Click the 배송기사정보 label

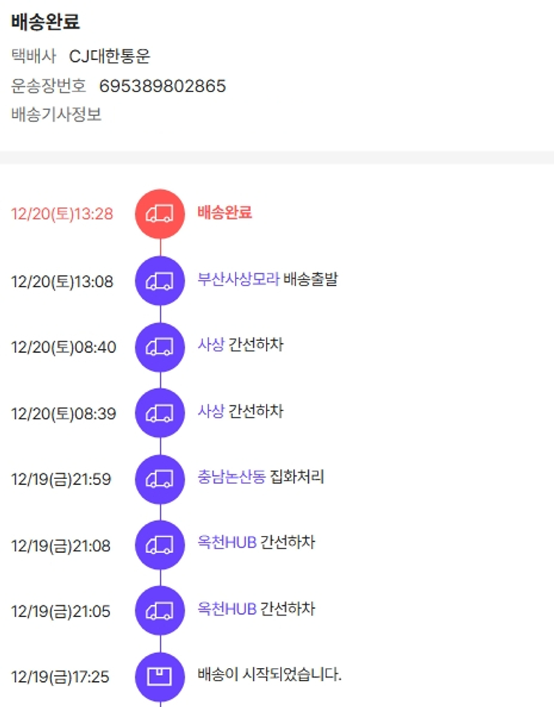pyautogui.click(x=56, y=115)
